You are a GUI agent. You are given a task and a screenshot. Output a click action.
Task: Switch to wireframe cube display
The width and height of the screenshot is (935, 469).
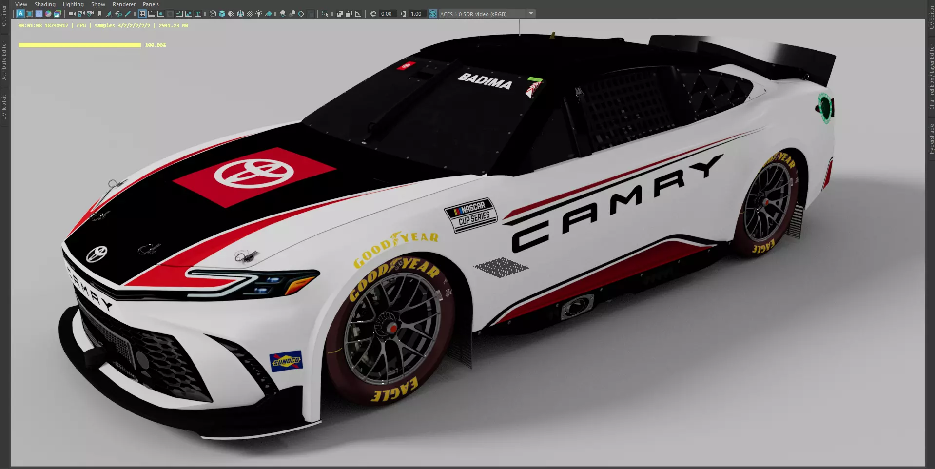point(213,14)
